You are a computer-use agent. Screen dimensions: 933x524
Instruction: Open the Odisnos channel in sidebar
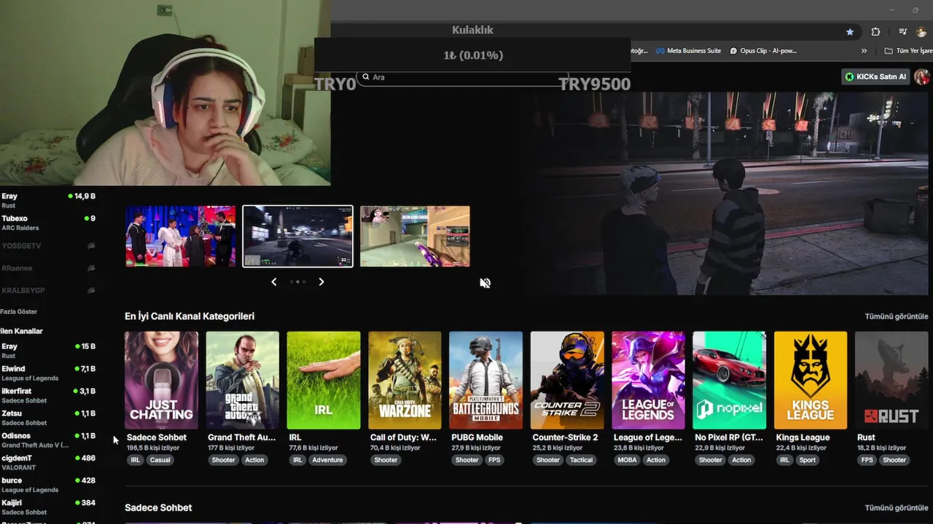[x=48, y=440]
